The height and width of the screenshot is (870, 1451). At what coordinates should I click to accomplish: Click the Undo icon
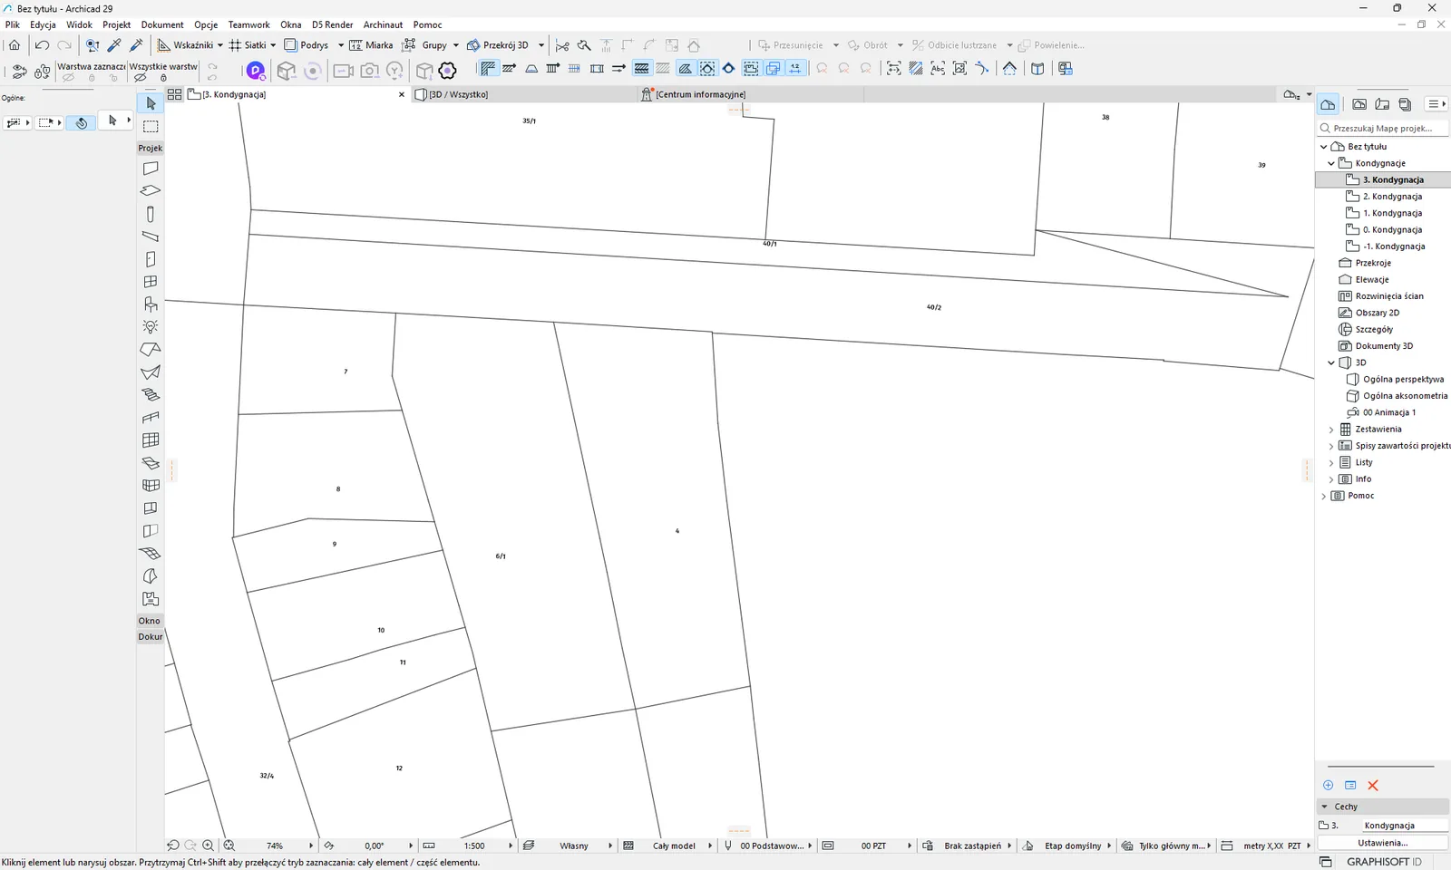[42, 45]
